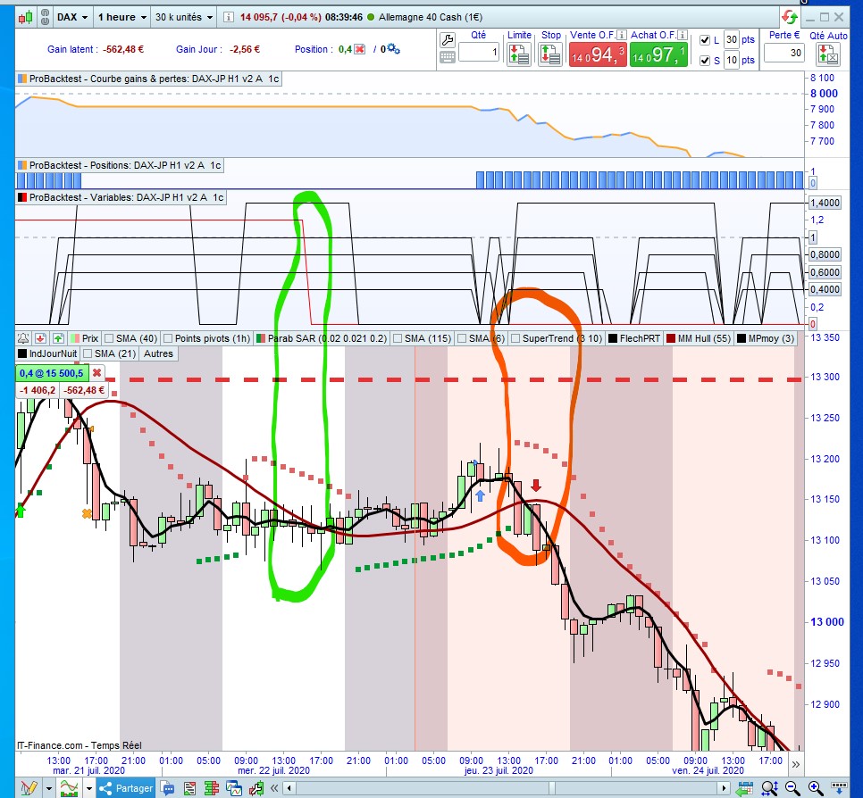Screen dimensions: 863x798
Task: Click the ProBacktest trading system icon
Action: point(256,788)
